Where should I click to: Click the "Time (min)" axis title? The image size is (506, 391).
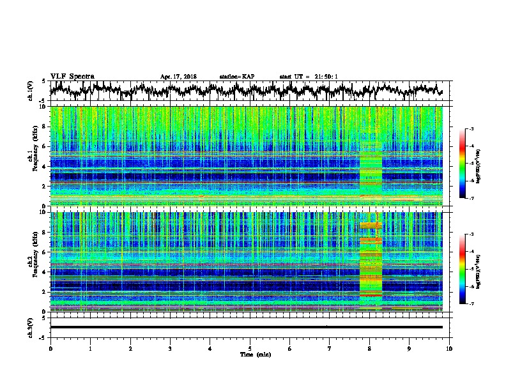pos(256,355)
